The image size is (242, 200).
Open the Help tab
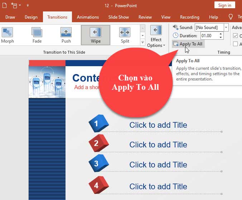pyautogui.click(x=213, y=17)
